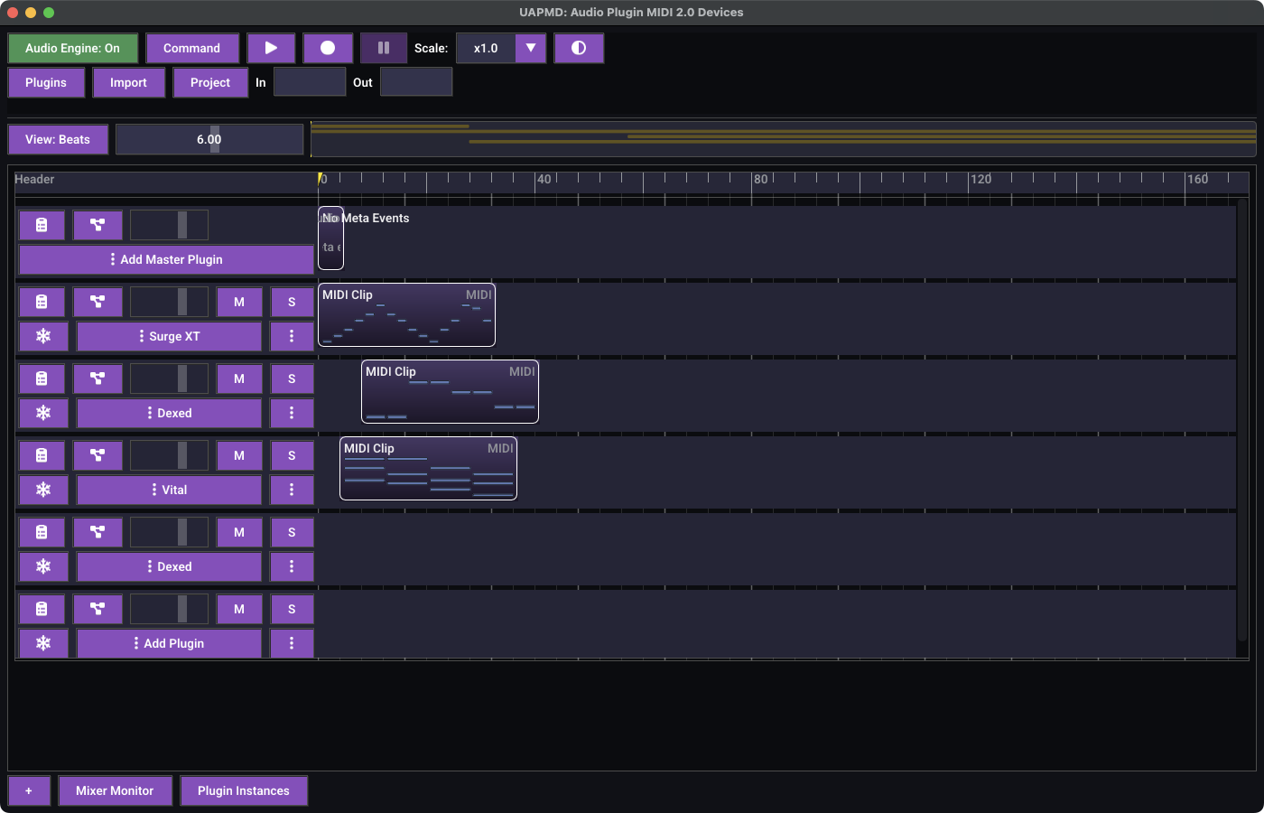Click the Surge XT track routing graph icon
Image resolution: width=1264 pixels, height=813 pixels.
[x=98, y=302]
